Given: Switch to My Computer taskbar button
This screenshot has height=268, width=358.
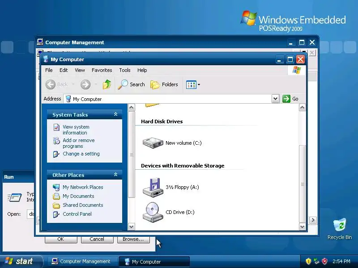Looking at the screenshot, I should pyautogui.click(x=154, y=261).
